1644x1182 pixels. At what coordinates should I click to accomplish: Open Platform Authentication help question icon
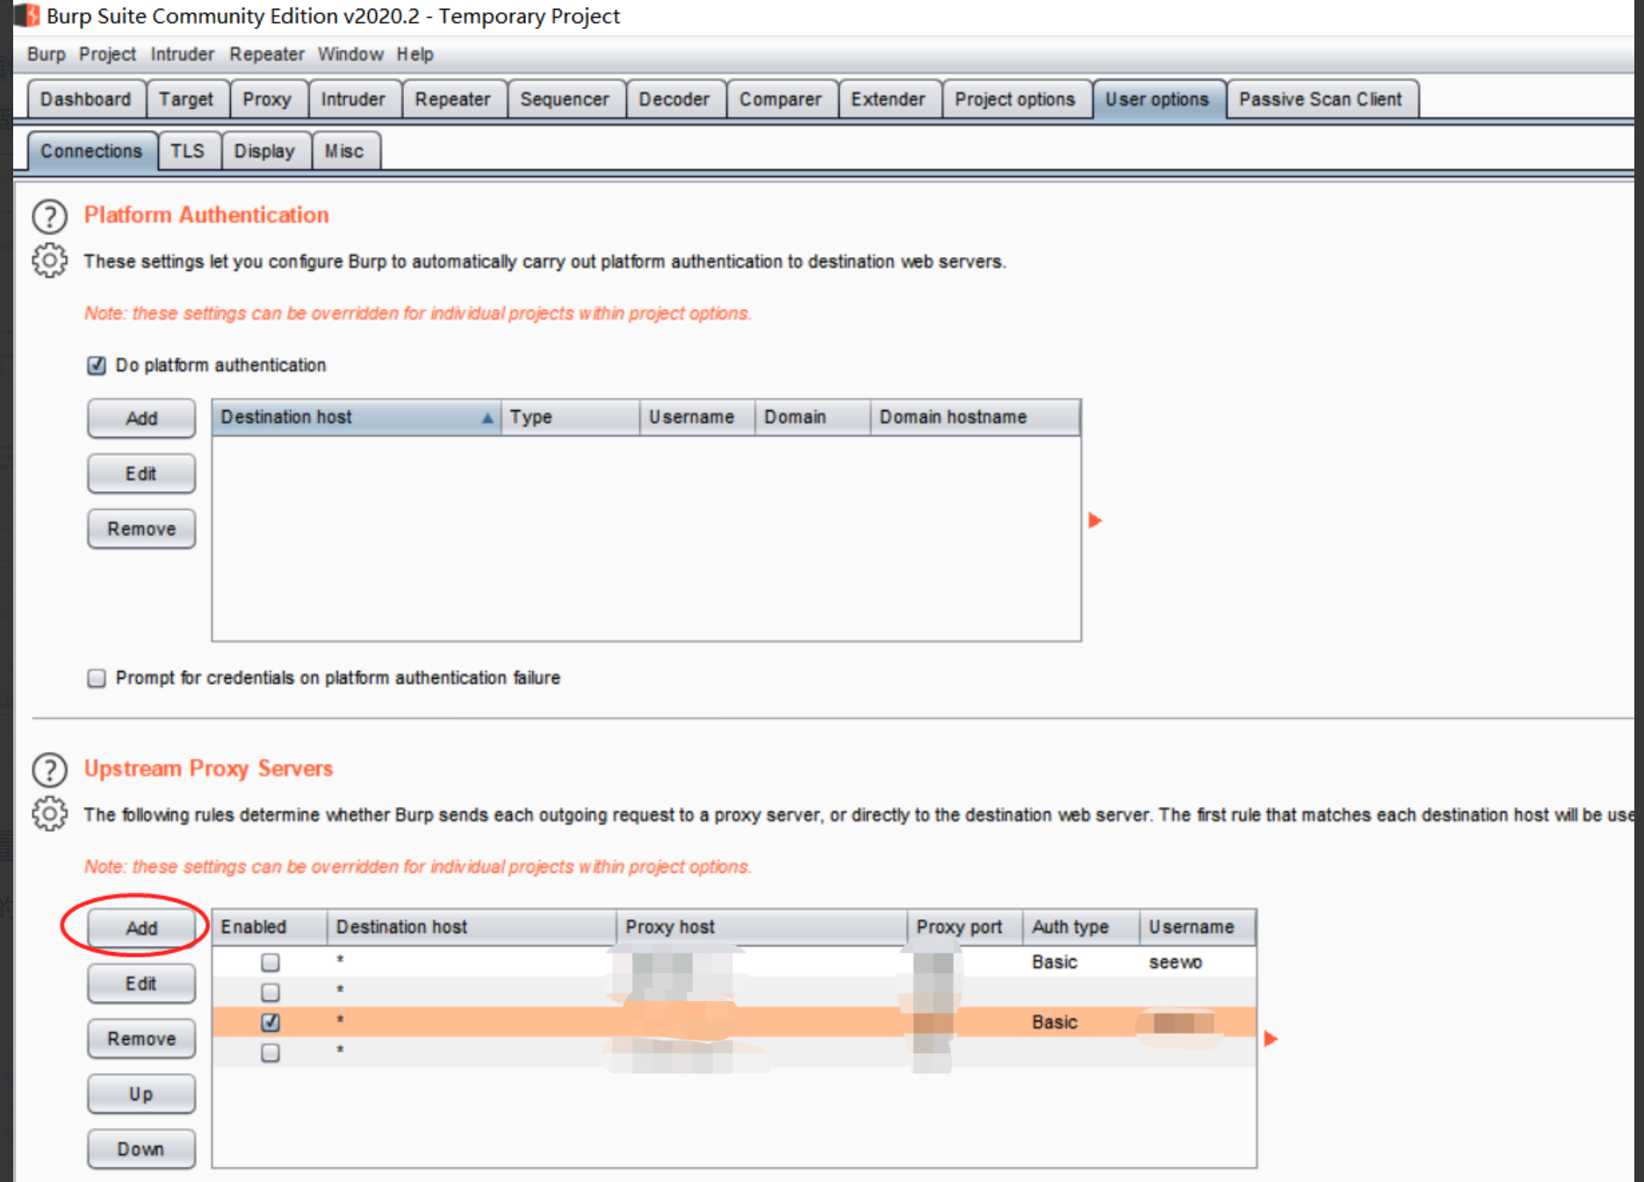(x=49, y=216)
